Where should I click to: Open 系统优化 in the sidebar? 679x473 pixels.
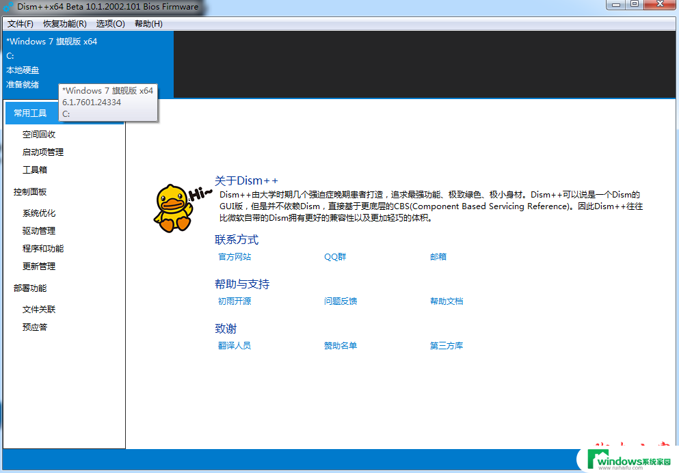point(39,213)
